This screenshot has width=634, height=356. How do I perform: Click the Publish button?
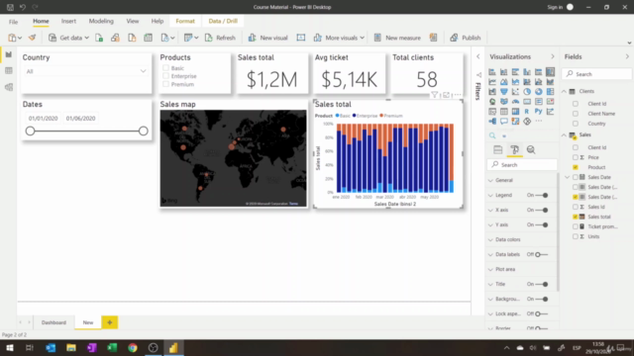click(x=466, y=38)
